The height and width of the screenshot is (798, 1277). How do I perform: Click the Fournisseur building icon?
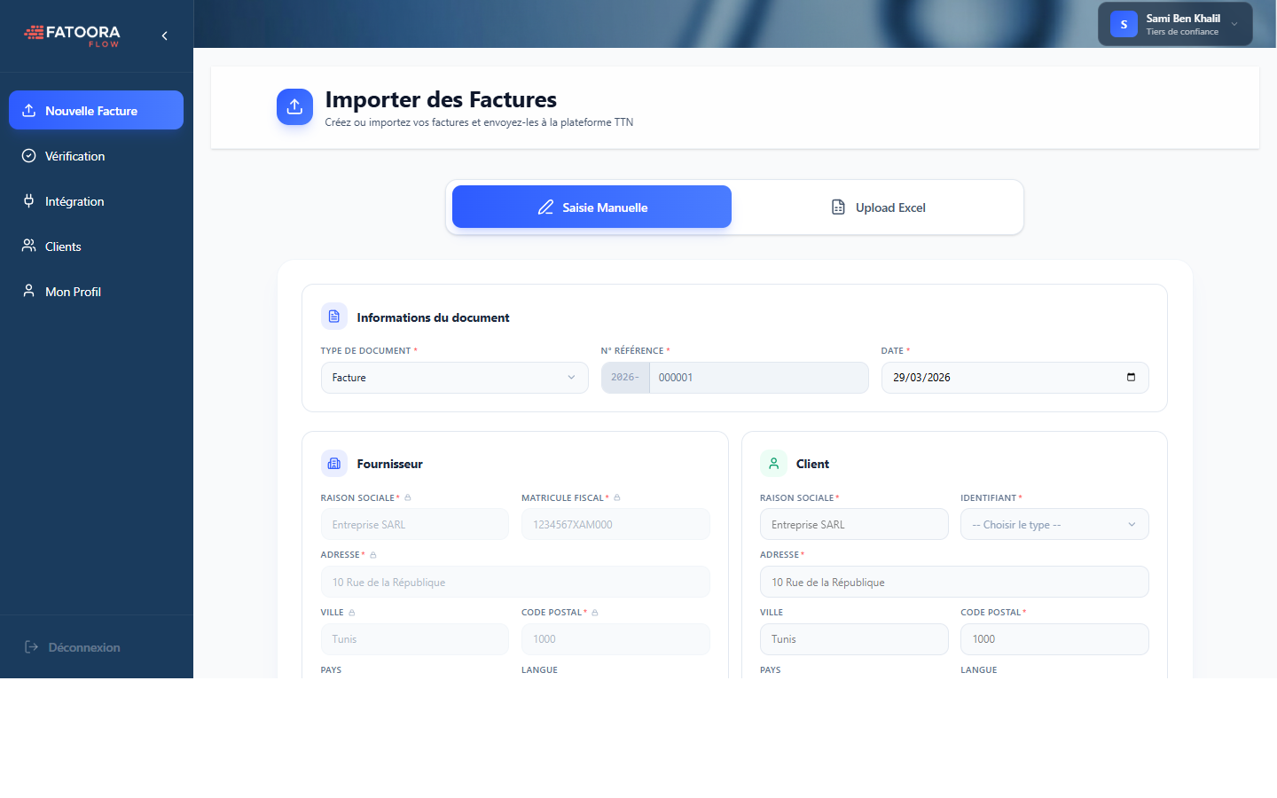click(x=333, y=463)
